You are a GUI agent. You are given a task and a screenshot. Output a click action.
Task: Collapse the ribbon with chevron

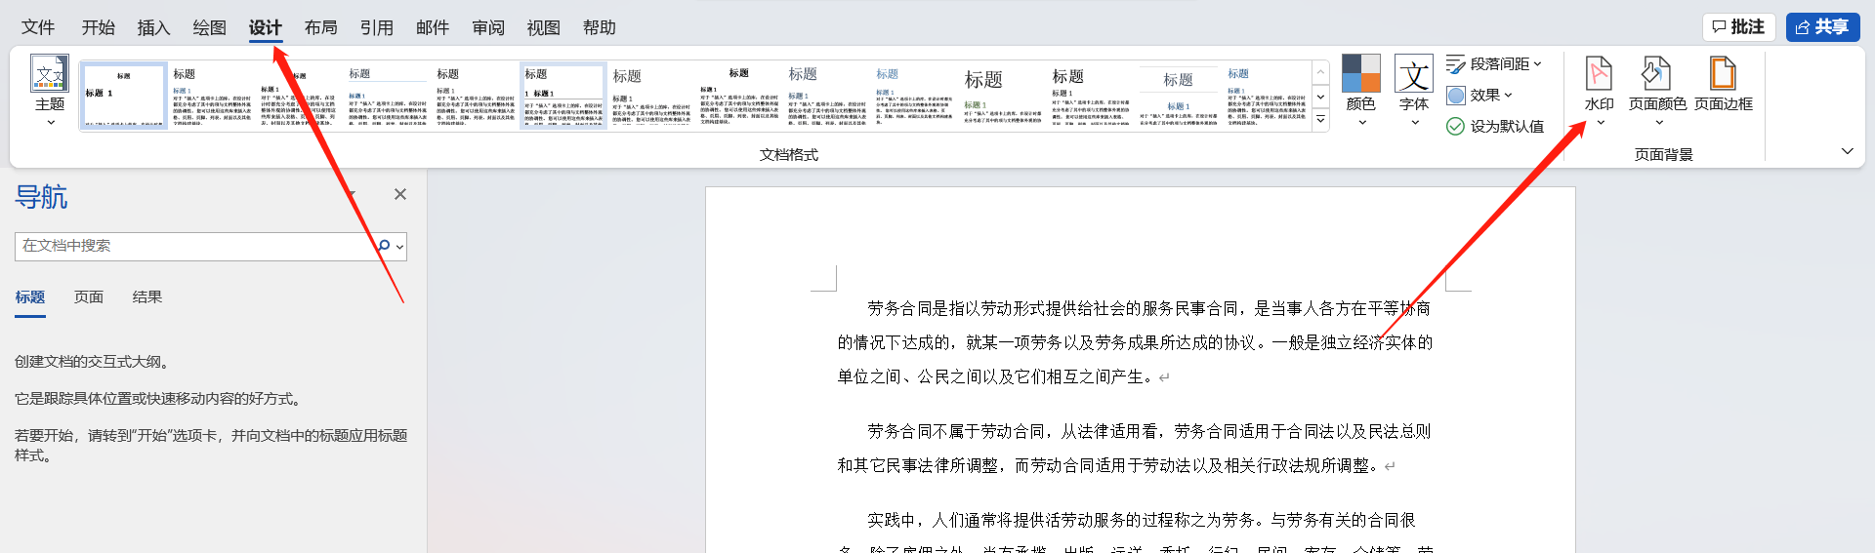1847,151
